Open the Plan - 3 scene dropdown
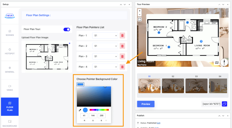 click(105, 56)
